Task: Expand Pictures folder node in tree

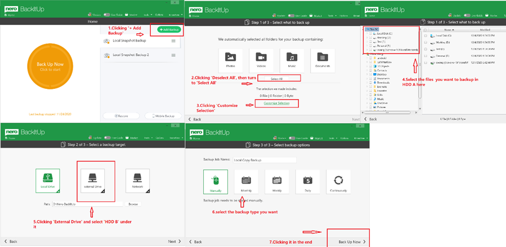Action: 367,107
